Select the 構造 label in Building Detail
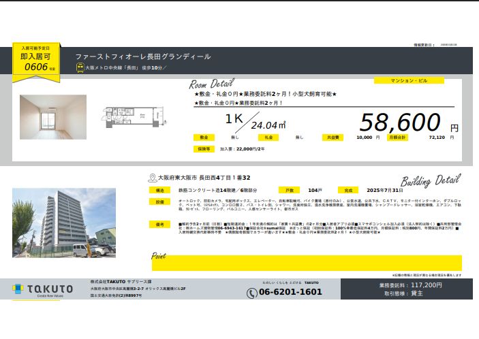479x339 pixels. [x=159, y=190]
